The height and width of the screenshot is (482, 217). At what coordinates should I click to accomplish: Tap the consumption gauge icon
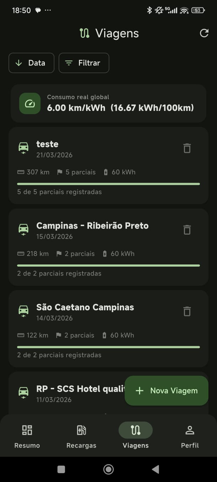(30, 103)
